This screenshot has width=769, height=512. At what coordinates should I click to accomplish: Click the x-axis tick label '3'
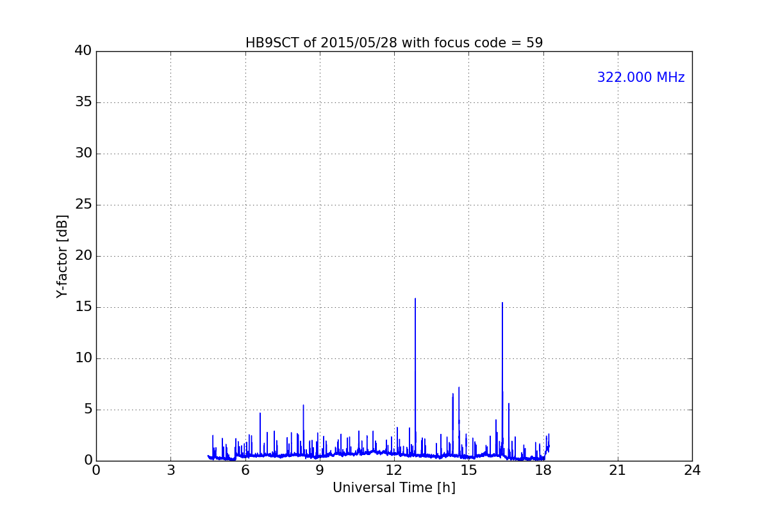(x=170, y=470)
